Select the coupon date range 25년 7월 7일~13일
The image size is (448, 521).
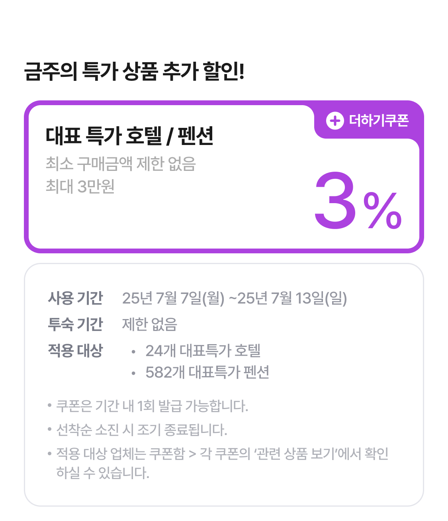[x=234, y=298]
